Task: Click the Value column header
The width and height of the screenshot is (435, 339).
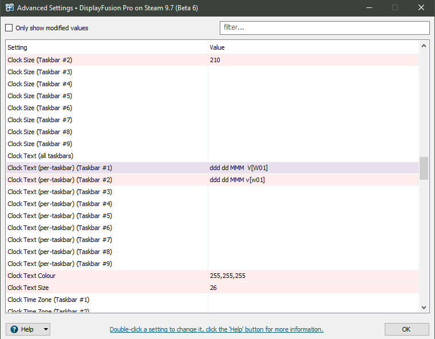Action: click(x=313, y=47)
